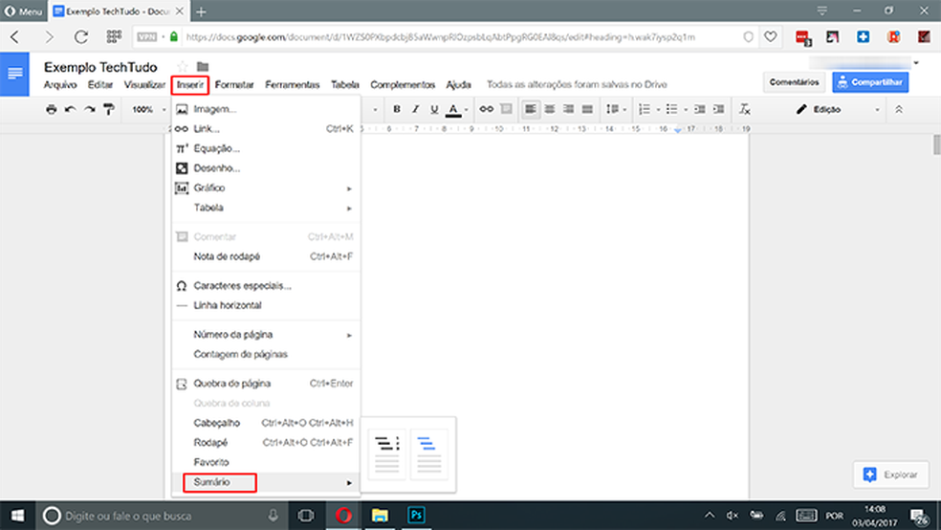Toggle italic formatting

pyautogui.click(x=415, y=109)
